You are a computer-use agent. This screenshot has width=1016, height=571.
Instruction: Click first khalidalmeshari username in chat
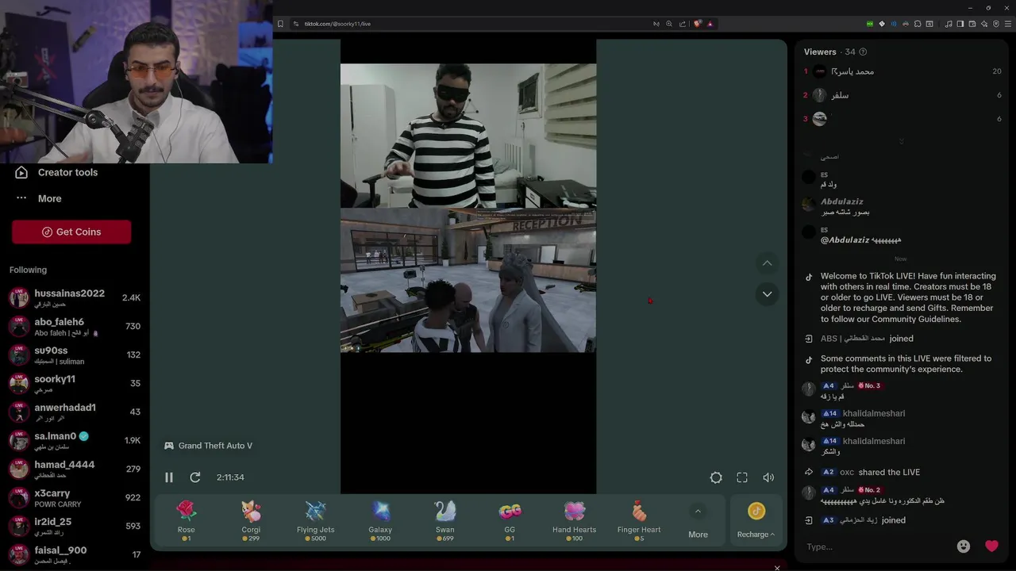tap(874, 413)
